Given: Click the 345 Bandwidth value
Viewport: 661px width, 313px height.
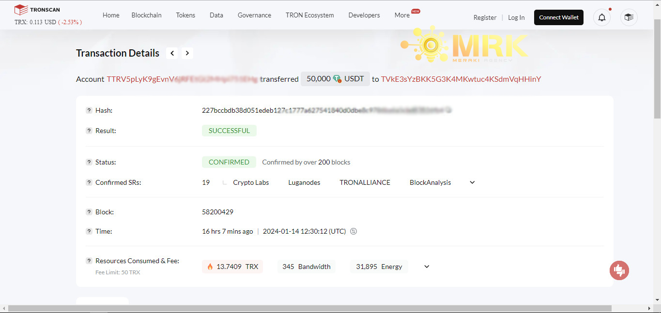Looking at the screenshot, I should tap(307, 267).
